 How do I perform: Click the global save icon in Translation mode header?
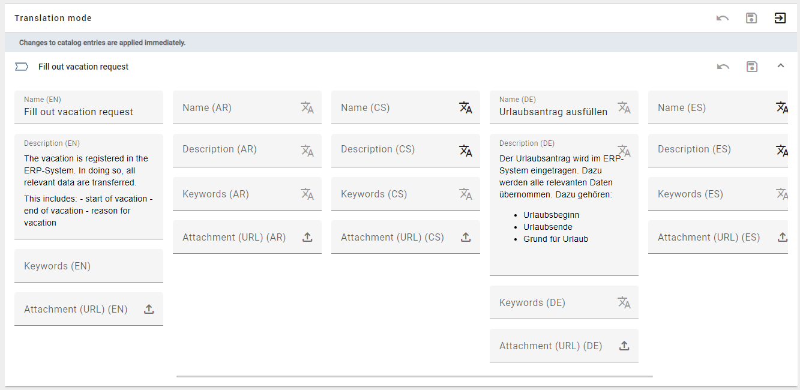pos(751,18)
